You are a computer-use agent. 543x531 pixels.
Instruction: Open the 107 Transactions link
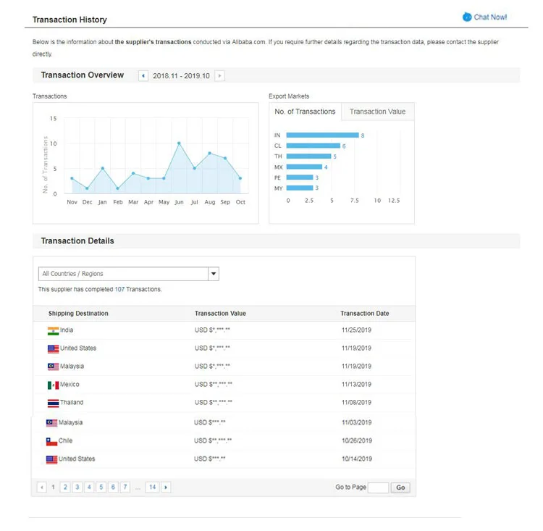[119, 290]
